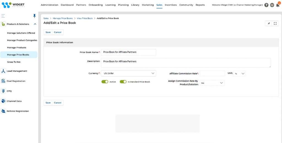Open the Sales menu
This screenshot has height=143, width=282.
tap(159, 5)
